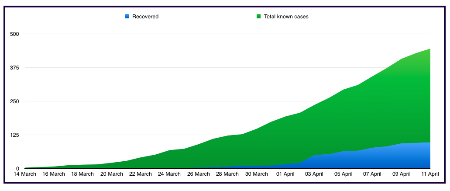Click the blue Recovered legend swatch
Image resolution: width=450 pixels, height=191 pixels.
127,17
